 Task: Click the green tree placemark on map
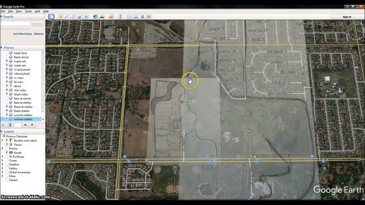[x=249, y=131]
